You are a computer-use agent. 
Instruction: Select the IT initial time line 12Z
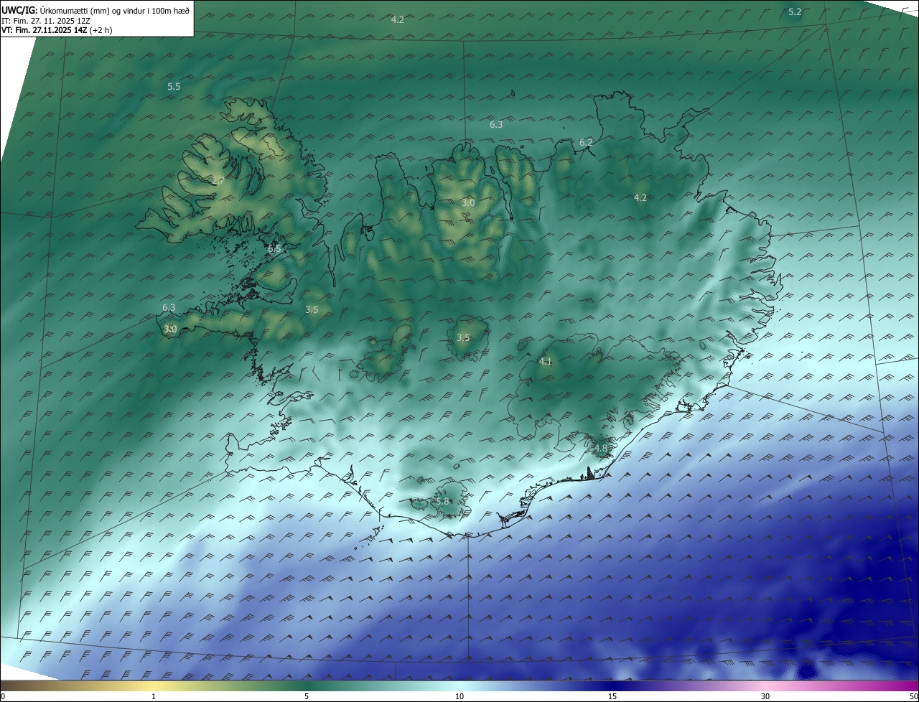(45, 21)
